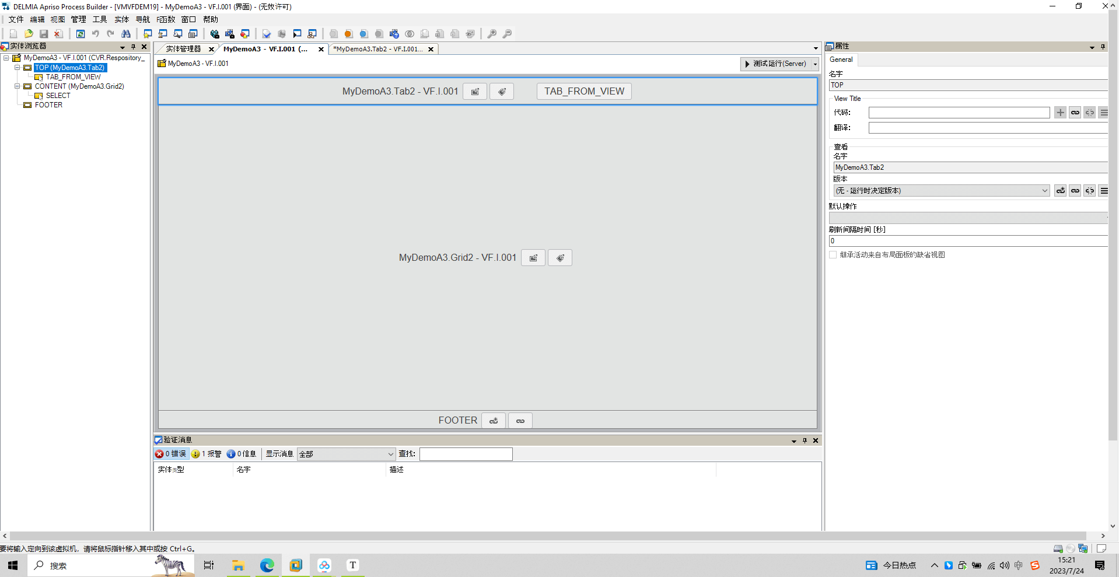Screen dimensions: 1119x577
Task: Select the FOOTER tree item
Action: pos(48,105)
